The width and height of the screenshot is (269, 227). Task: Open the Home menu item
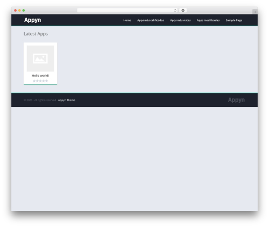click(127, 20)
